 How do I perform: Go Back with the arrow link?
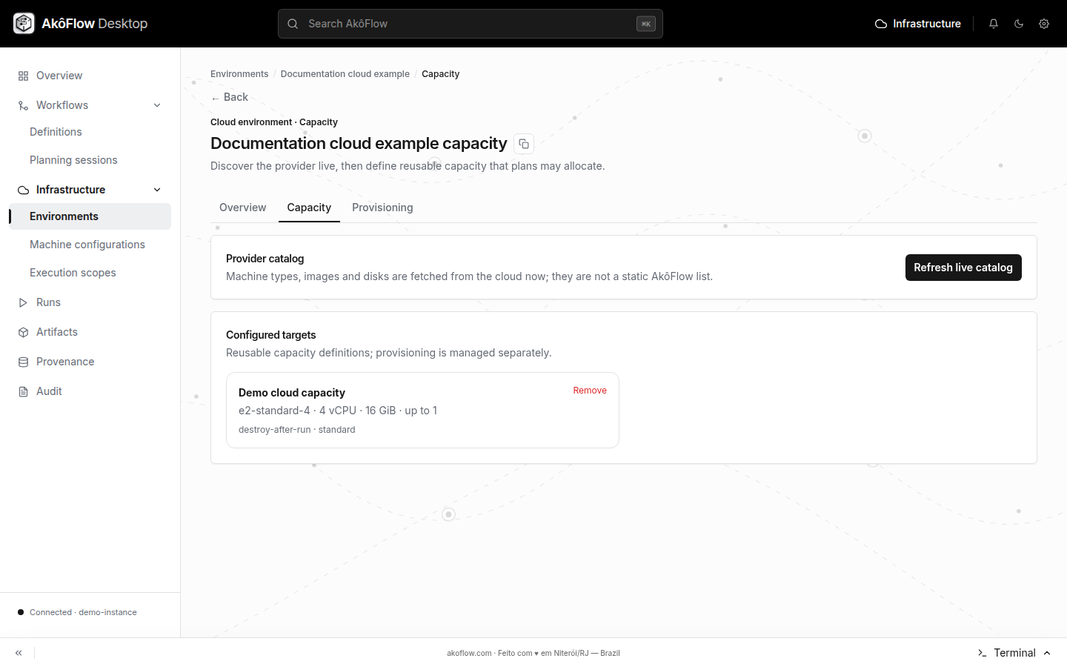click(230, 97)
